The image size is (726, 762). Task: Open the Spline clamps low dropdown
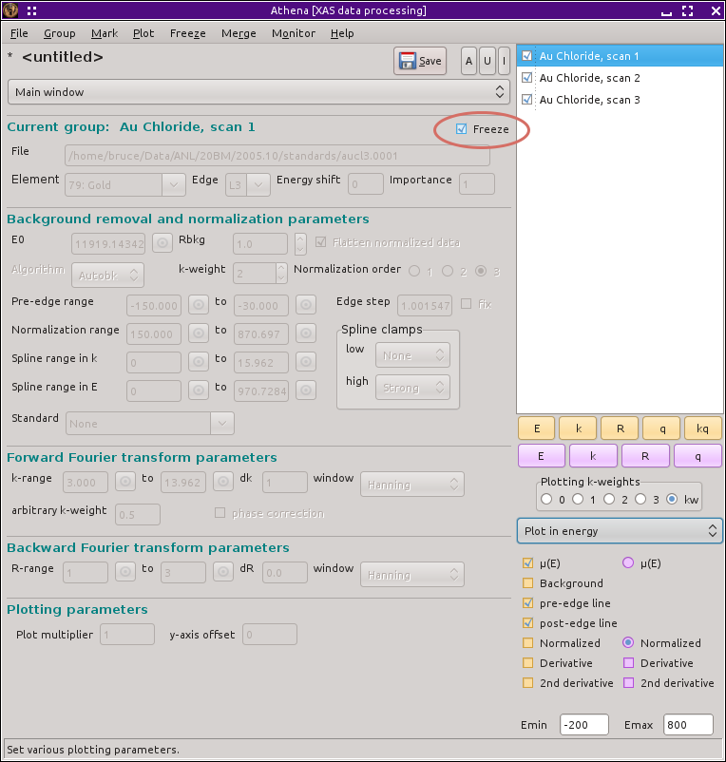(412, 355)
